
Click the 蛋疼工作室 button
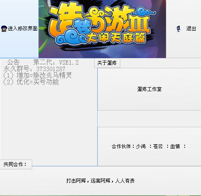tap(149, 89)
